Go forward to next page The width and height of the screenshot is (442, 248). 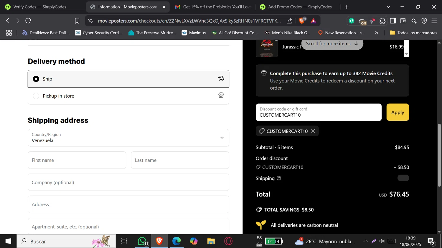point(18,21)
